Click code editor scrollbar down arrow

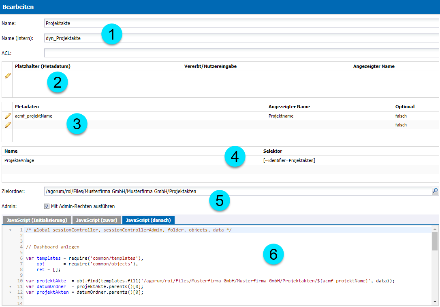click(435, 302)
